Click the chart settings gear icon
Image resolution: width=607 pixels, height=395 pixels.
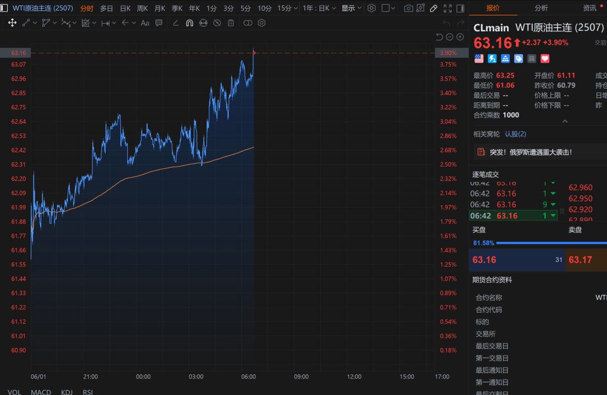[x=372, y=8]
